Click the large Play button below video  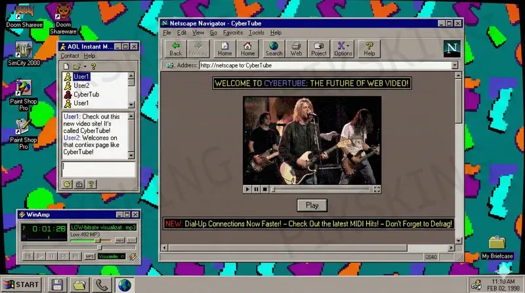tap(312, 205)
